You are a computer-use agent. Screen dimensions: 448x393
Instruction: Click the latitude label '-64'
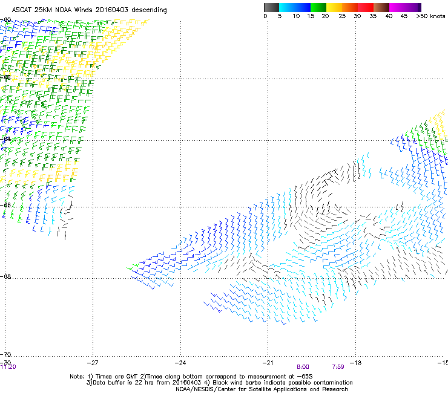pyautogui.click(x=5, y=139)
